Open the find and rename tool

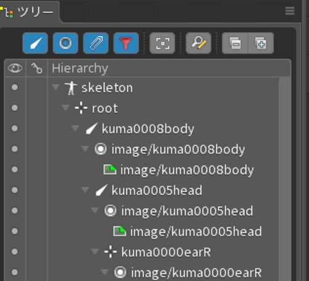tap(198, 43)
